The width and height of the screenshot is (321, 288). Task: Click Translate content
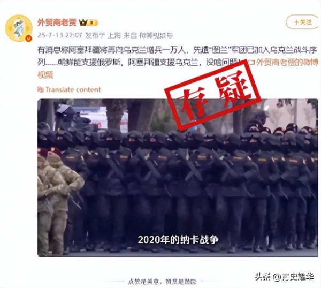[x=73, y=89]
